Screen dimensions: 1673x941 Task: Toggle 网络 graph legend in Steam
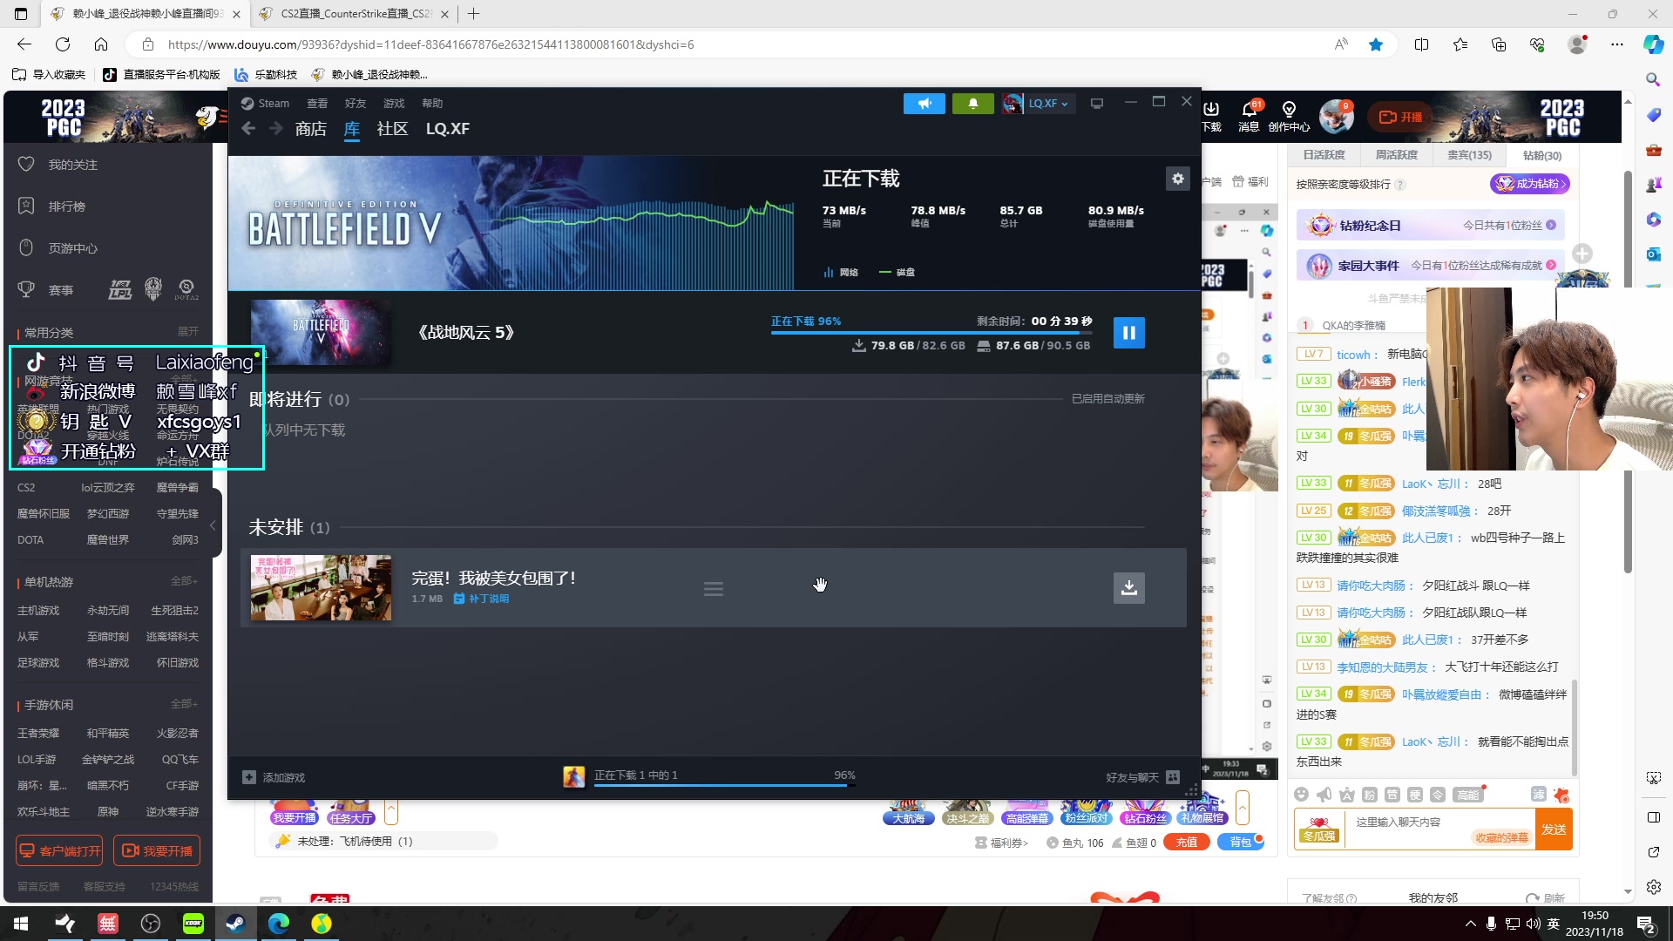point(841,273)
